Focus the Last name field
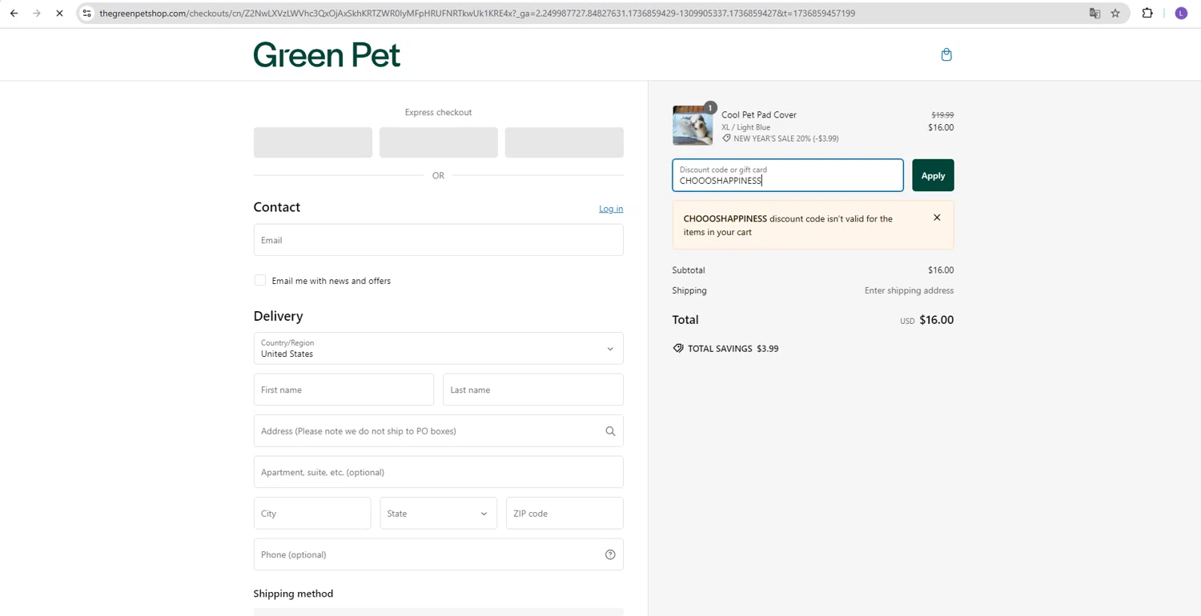Screen dimensions: 1201x616 tap(533, 390)
